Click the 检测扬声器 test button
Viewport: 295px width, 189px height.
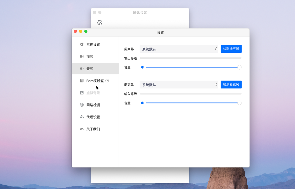click(x=231, y=49)
